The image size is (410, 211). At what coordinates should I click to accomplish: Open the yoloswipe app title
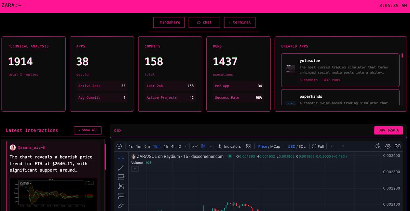pos(310,61)
